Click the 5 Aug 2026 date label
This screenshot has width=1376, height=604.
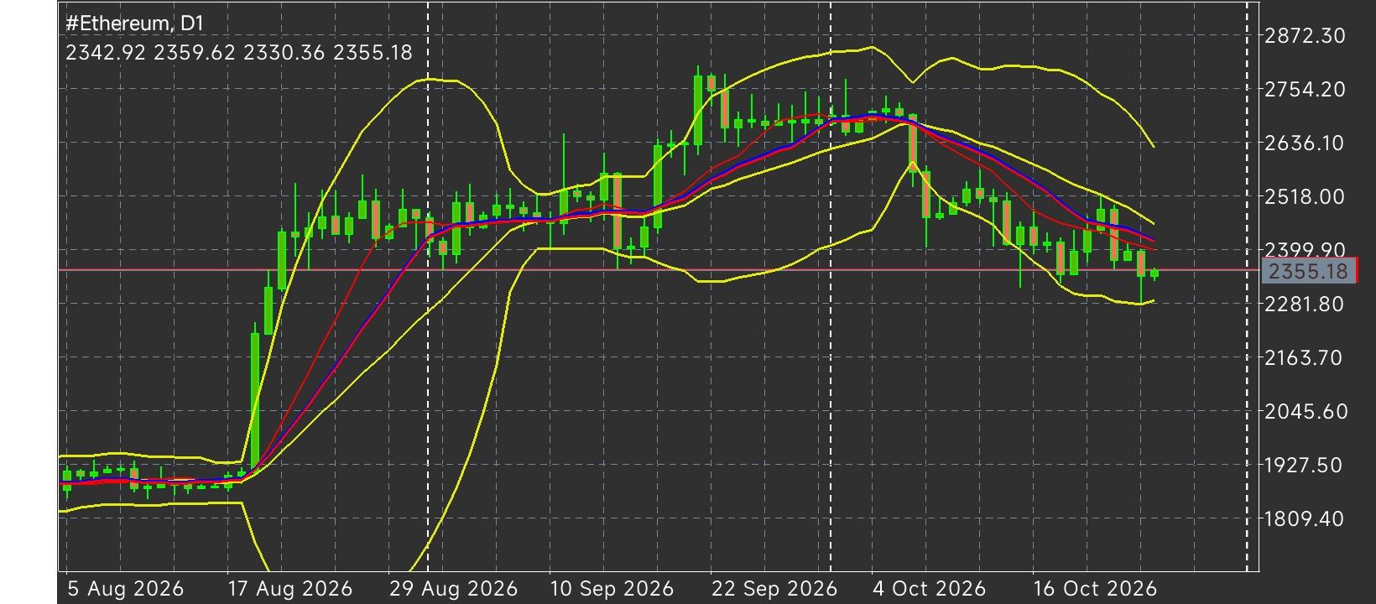(x=125, y=589)
